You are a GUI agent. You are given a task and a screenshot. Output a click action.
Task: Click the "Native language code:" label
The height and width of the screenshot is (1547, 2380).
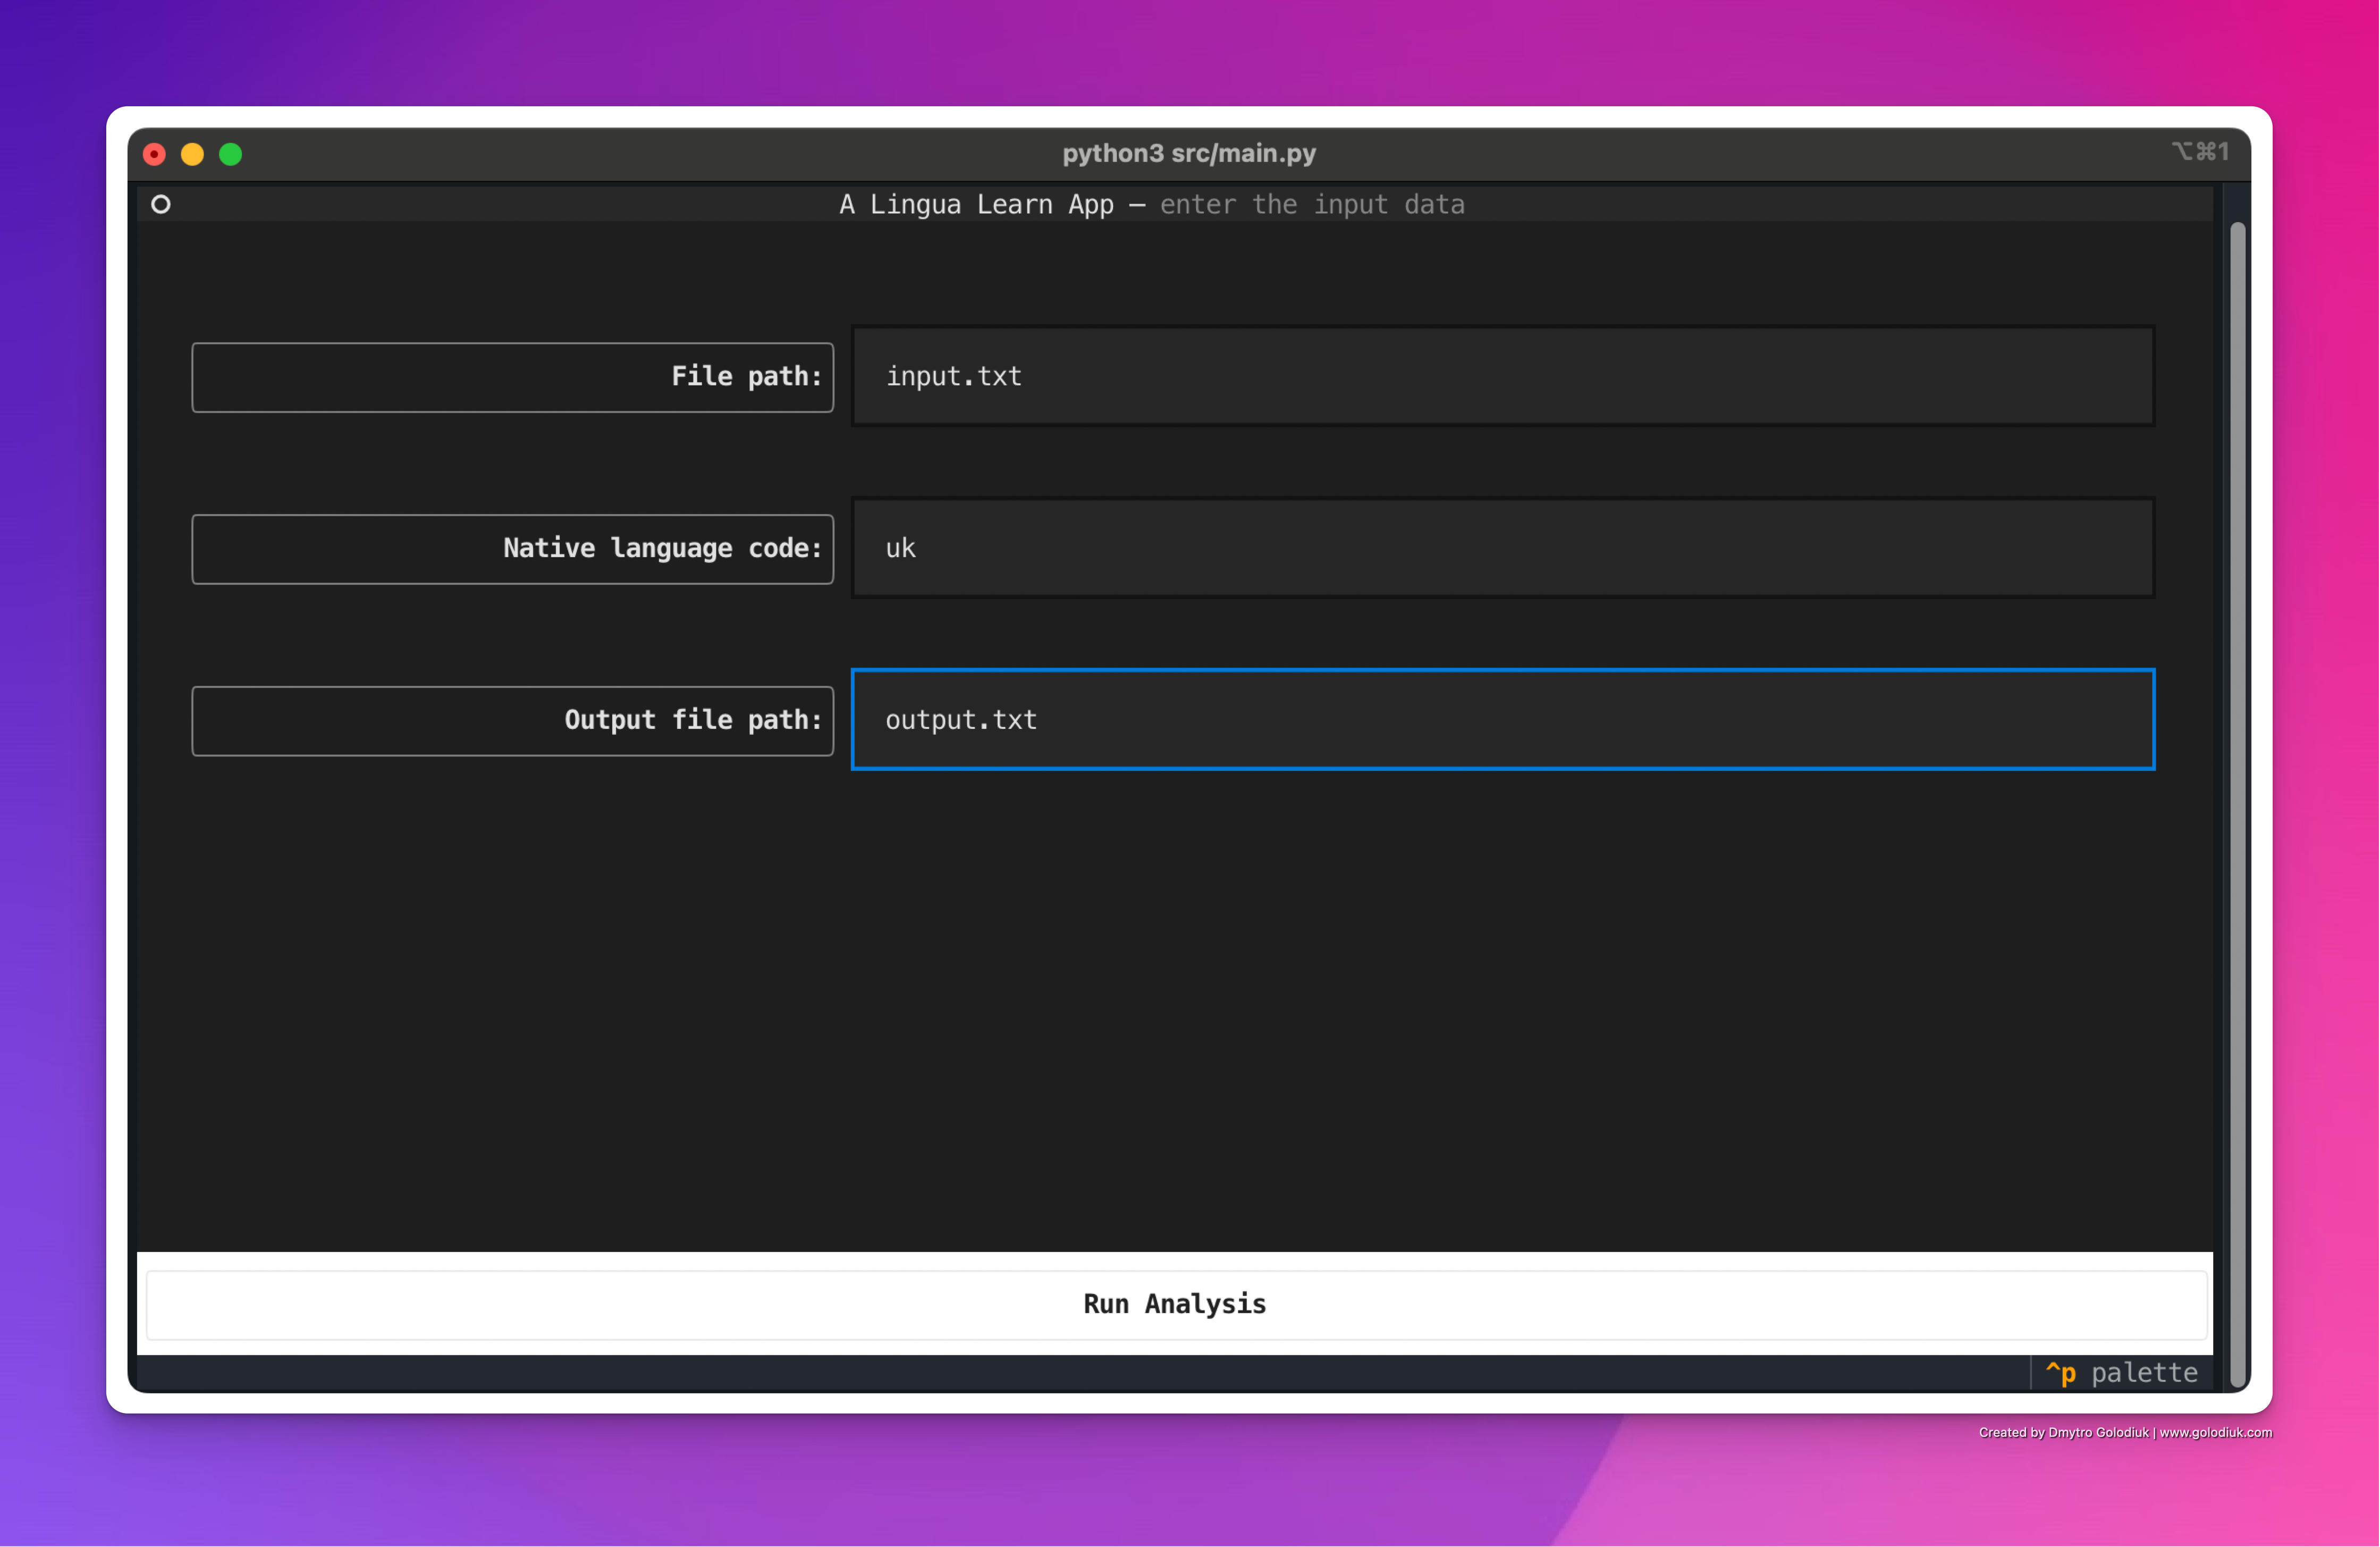click(x=662, y=548)
